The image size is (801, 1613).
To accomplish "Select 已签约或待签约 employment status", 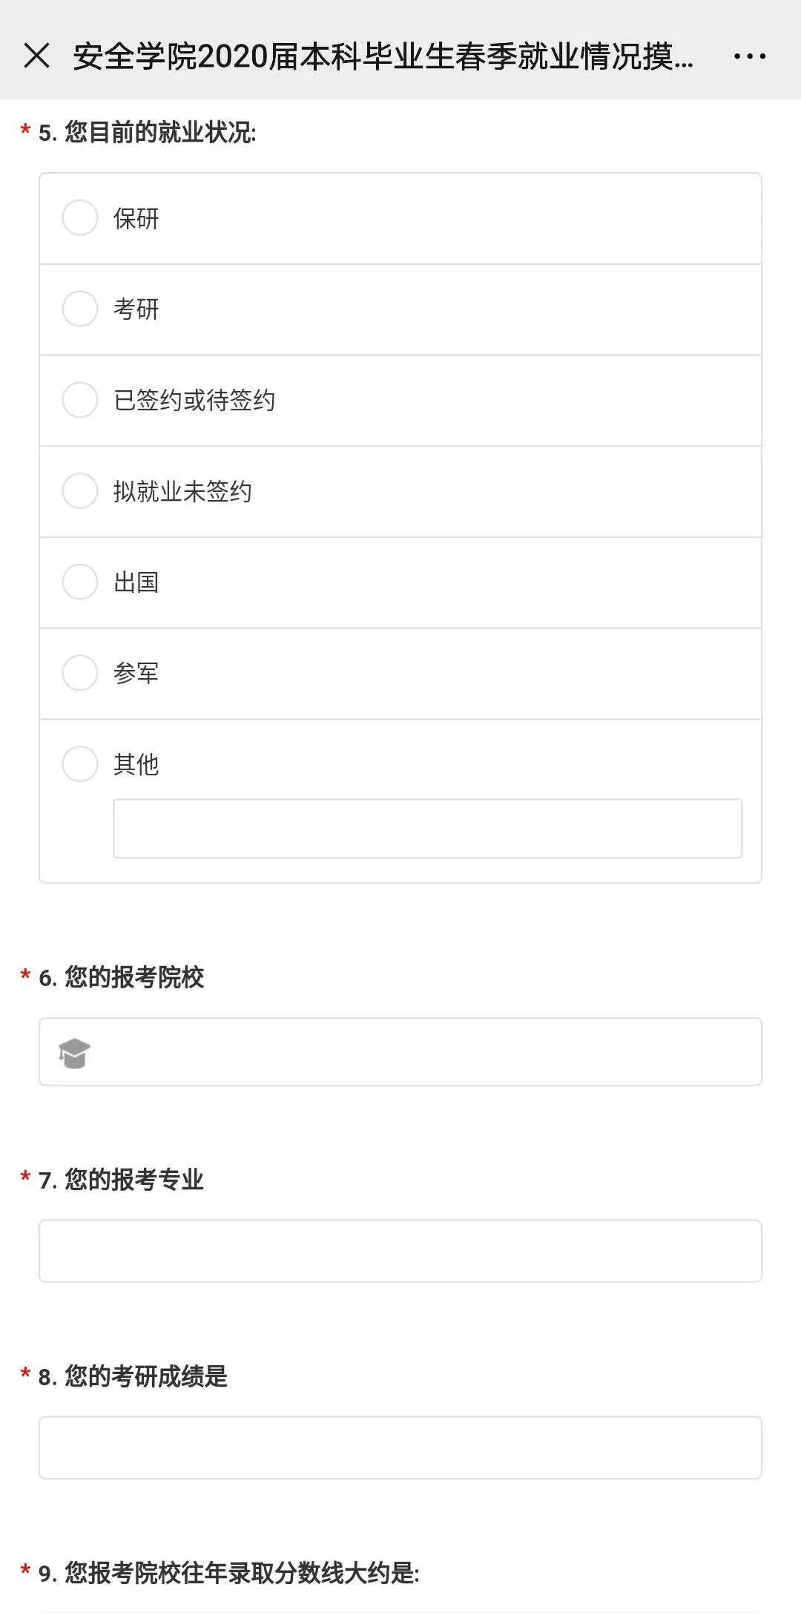I will pos(80,400).
